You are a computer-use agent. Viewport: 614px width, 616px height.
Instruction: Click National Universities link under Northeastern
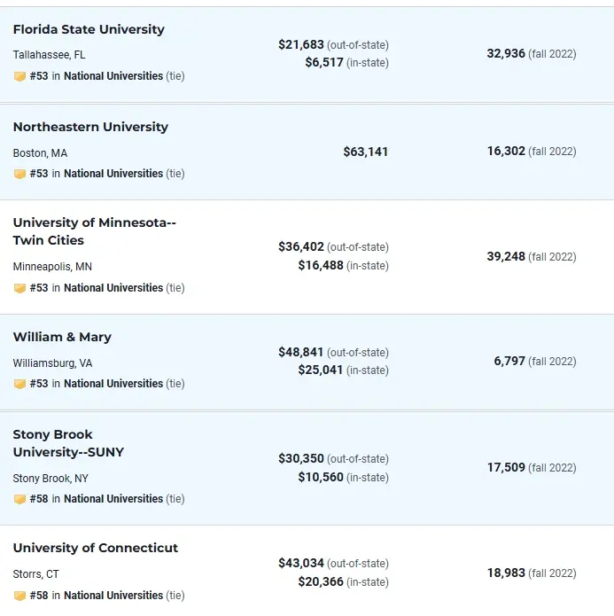tap(113, 174)
